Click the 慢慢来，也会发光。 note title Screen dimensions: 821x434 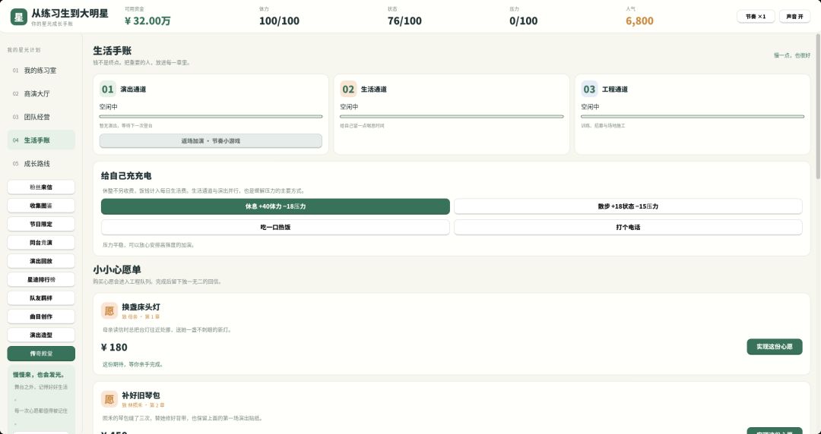pyautogui.click(x=39, y=375)
